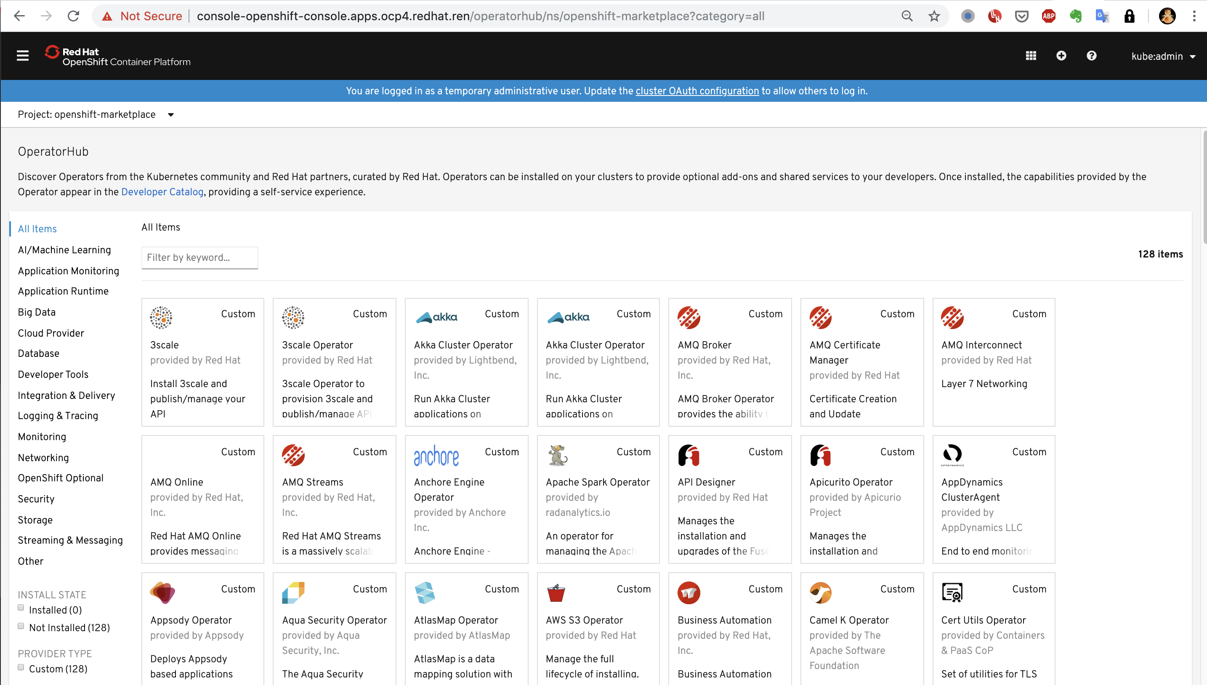Click the Camel K Operator icon
Viewport: 1207px width, 685px height.
click(820, 593)
